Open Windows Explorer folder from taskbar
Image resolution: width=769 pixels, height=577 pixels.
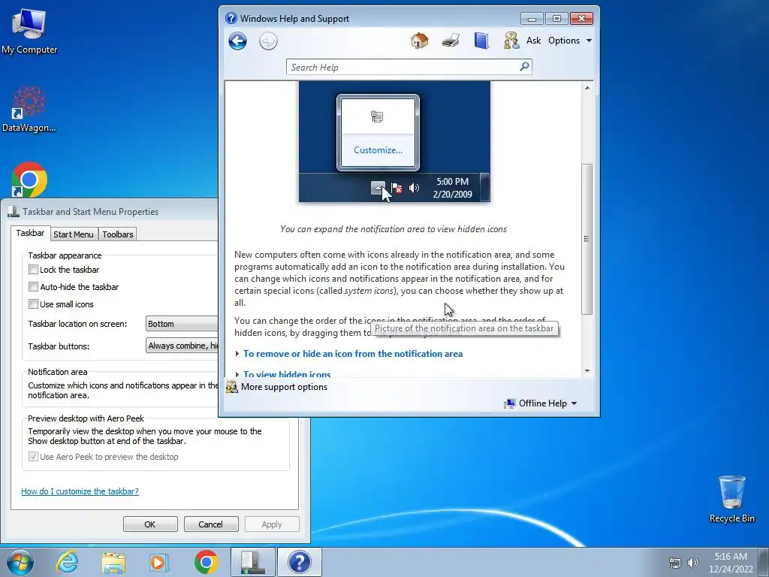113,562
